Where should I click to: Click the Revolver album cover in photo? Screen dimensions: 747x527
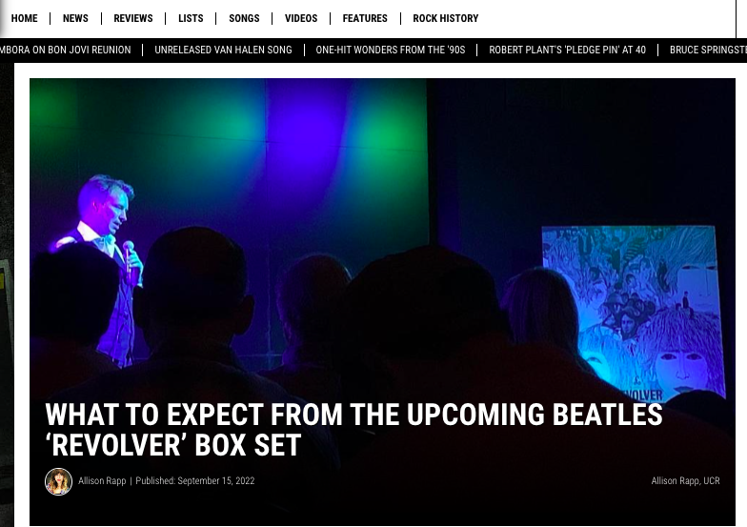tap(633, 314)
